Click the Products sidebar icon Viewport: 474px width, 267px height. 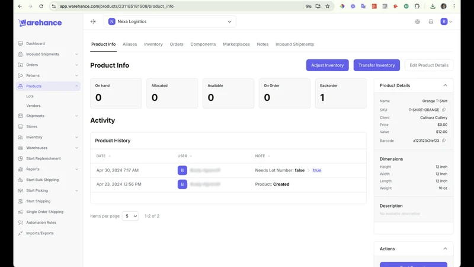click(20, 86)
